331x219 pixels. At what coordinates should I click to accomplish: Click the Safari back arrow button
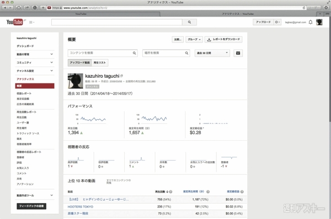5,8
